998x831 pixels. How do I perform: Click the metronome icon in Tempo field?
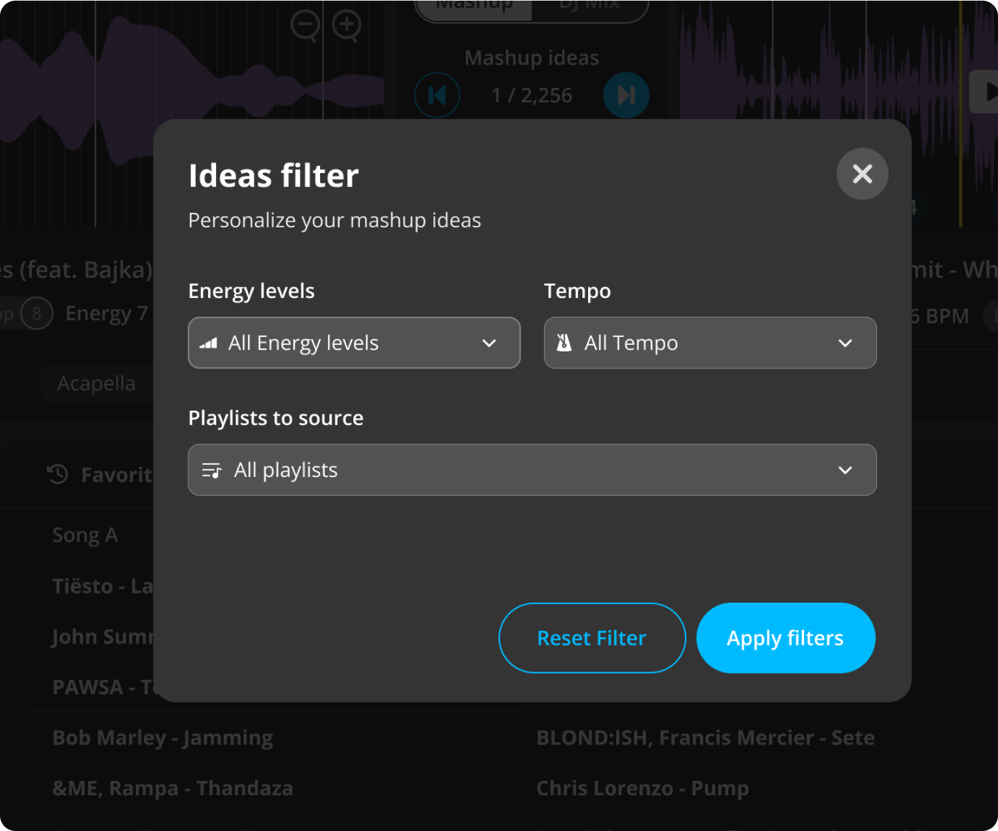tap(564, 342)
